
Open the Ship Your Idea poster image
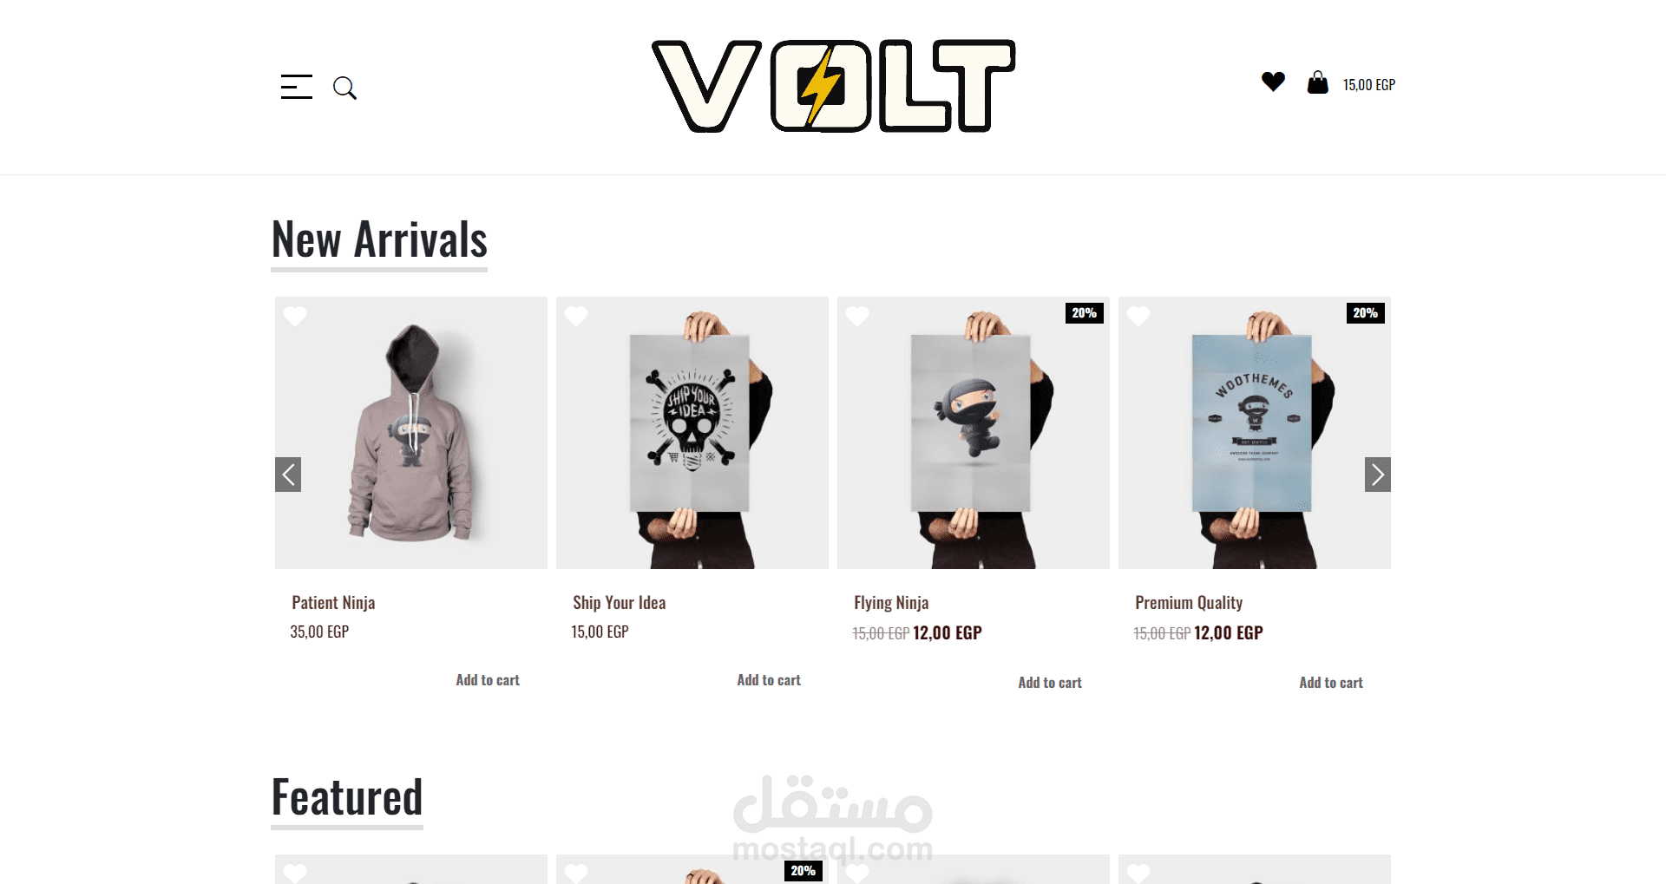coord(692,433)
